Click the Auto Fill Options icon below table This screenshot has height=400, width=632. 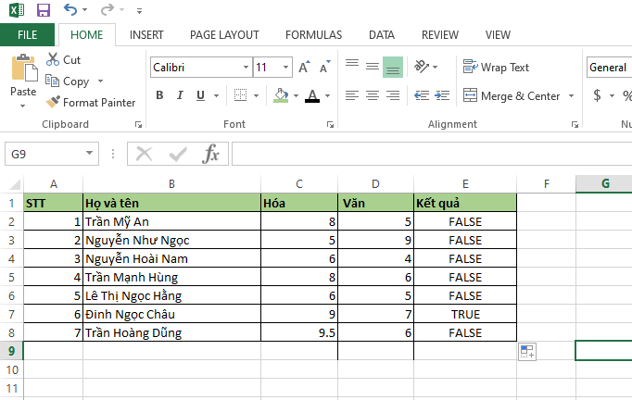pos(527,351)
